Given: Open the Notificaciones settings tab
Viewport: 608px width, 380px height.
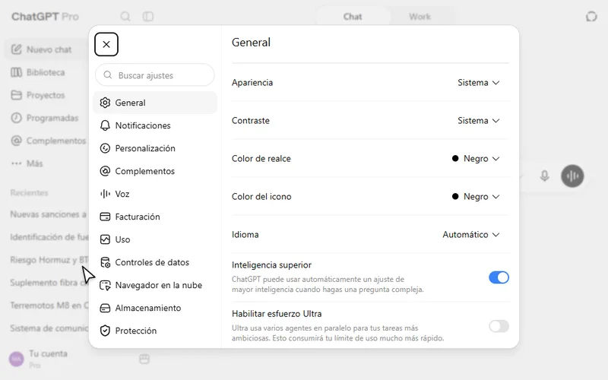Looking at the screenshot, I should coord(155,125).
